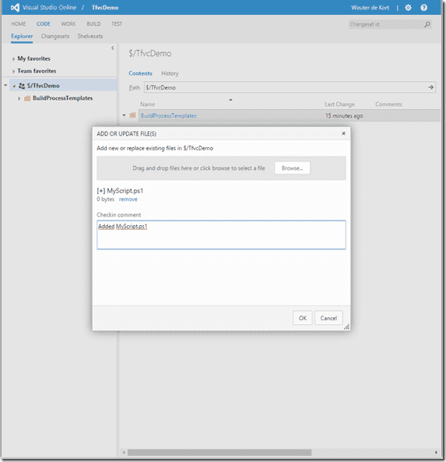
Task: Select the $/TfvcDemo tree item
Action: click(x=63, y=86)
